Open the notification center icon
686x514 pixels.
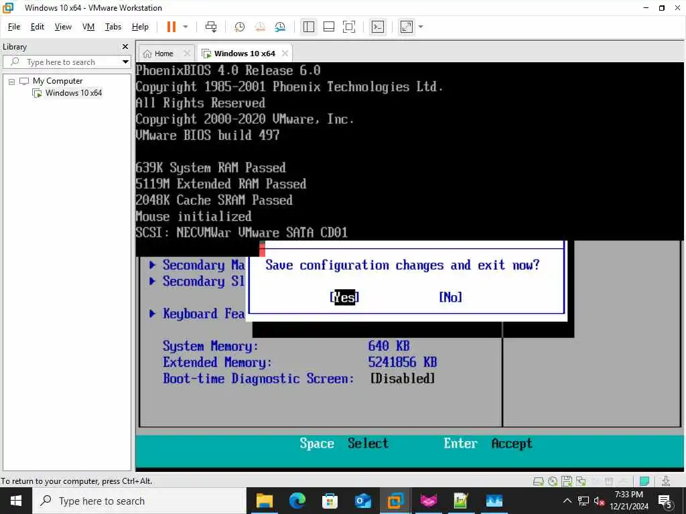(x=665, y=501)
